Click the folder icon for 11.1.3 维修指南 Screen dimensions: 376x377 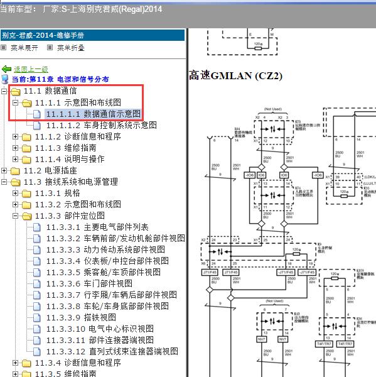(x=26, y=148)
